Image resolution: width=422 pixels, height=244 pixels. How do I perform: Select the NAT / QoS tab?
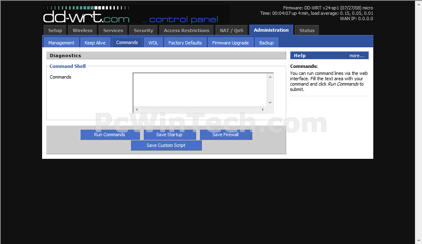(232, 30)
